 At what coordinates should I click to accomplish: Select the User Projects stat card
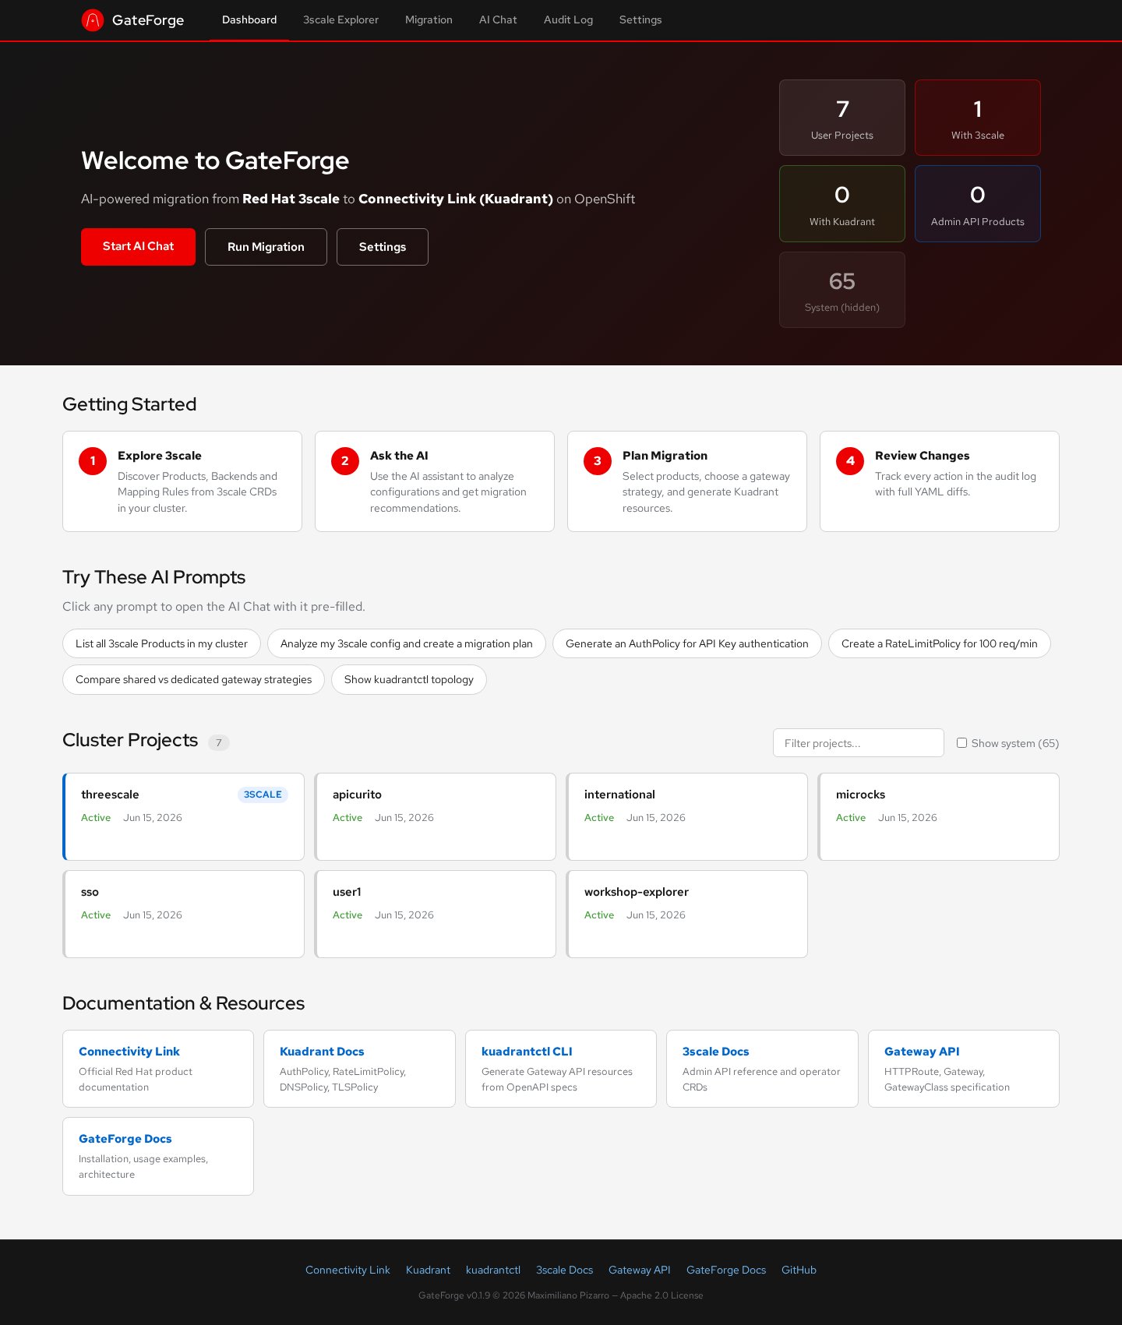[842, 118]
